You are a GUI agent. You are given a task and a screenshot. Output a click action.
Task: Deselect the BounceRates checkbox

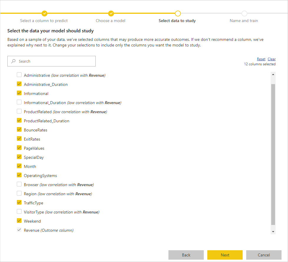(19, 129)
